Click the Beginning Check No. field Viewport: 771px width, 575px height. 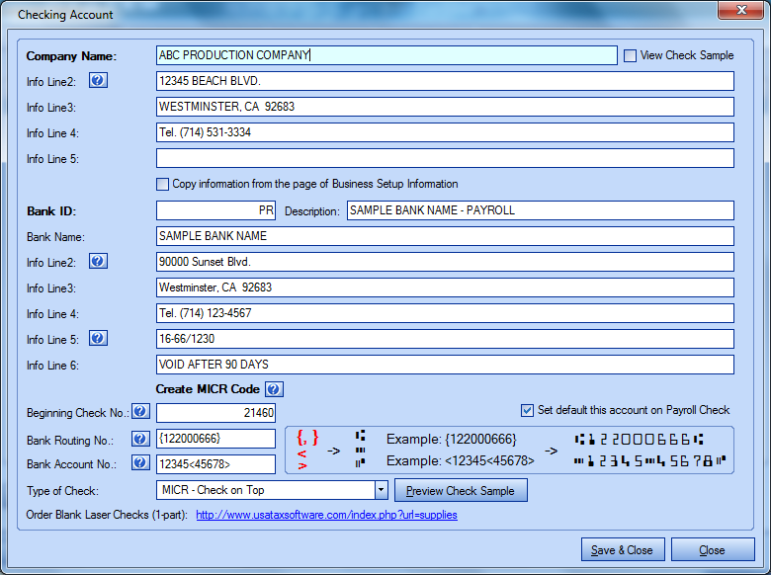215,413
